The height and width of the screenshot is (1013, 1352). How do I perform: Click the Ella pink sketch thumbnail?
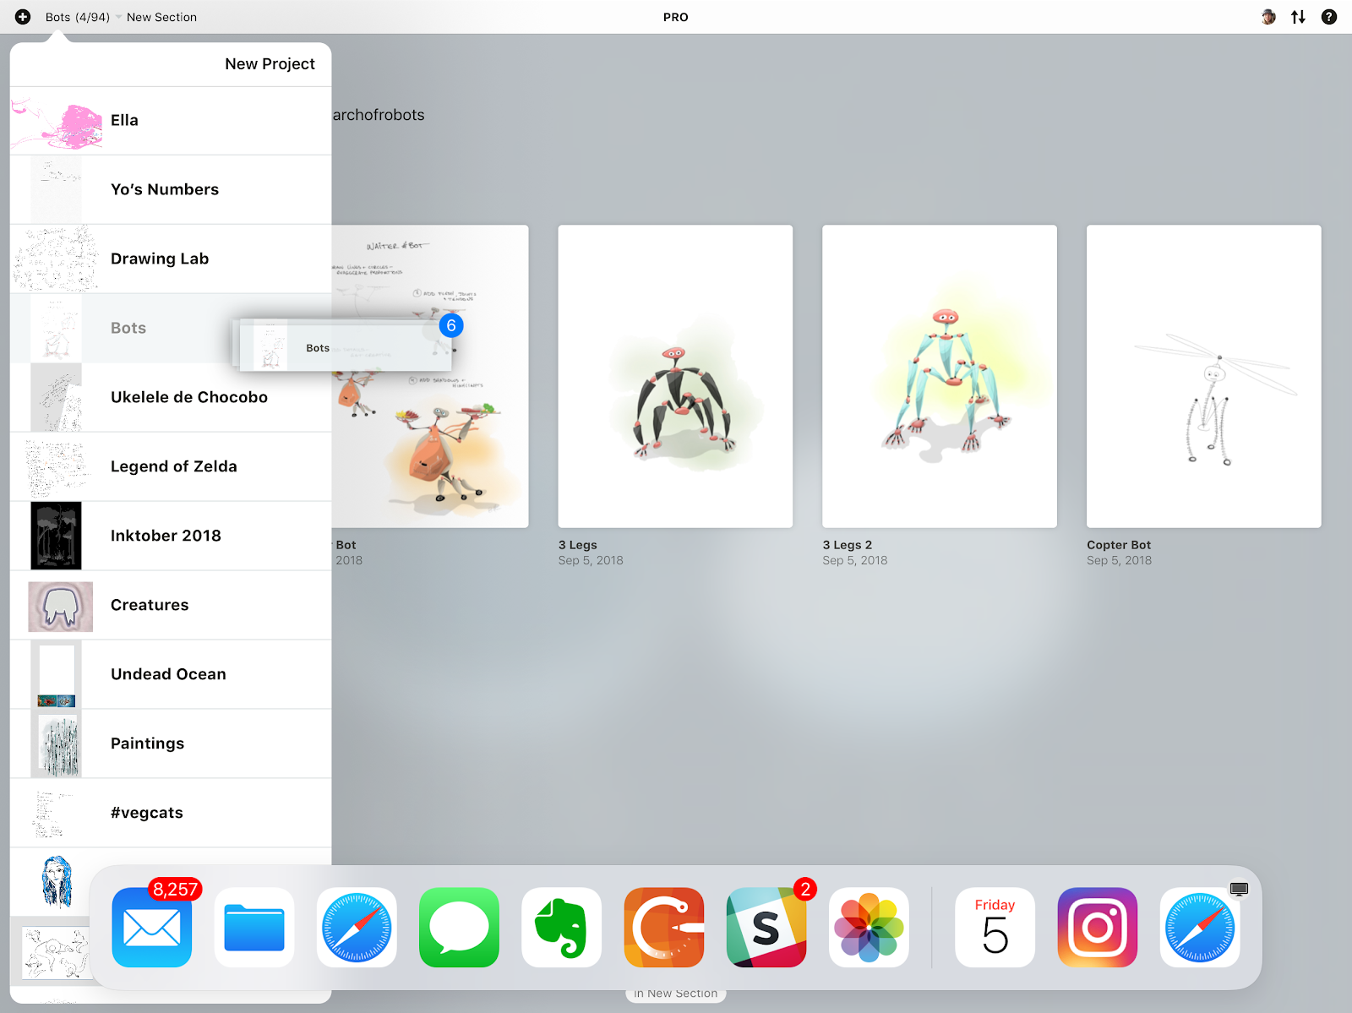coord(57,123)
